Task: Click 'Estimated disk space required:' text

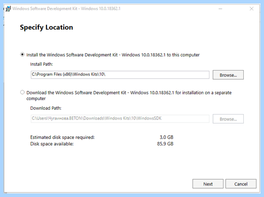Action: pyautogui.click(x=62, y=138)
